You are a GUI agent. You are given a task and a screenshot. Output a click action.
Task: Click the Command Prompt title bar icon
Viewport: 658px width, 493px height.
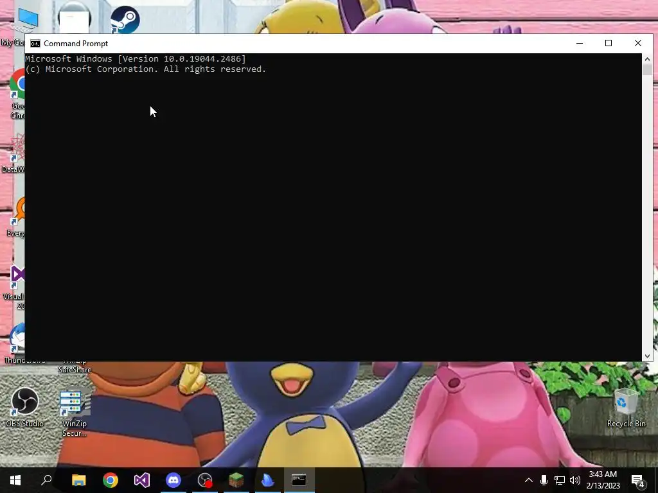35,44
